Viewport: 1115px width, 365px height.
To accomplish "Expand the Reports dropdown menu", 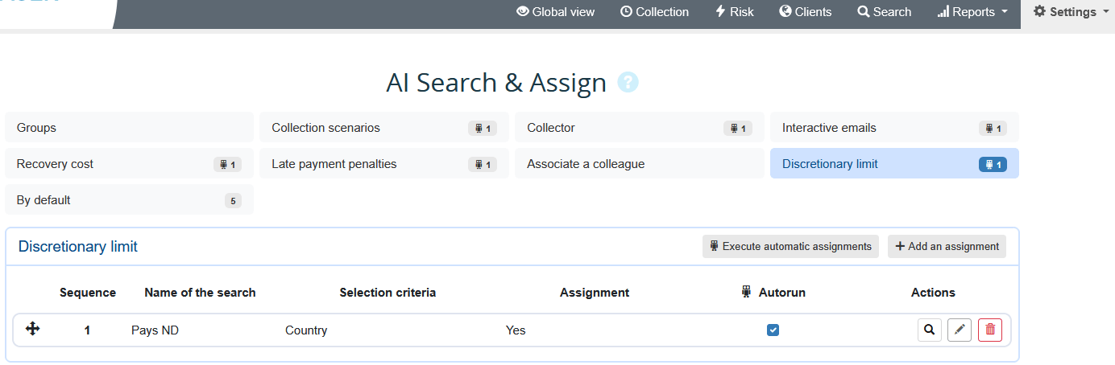I will click(x=972, y=12).
